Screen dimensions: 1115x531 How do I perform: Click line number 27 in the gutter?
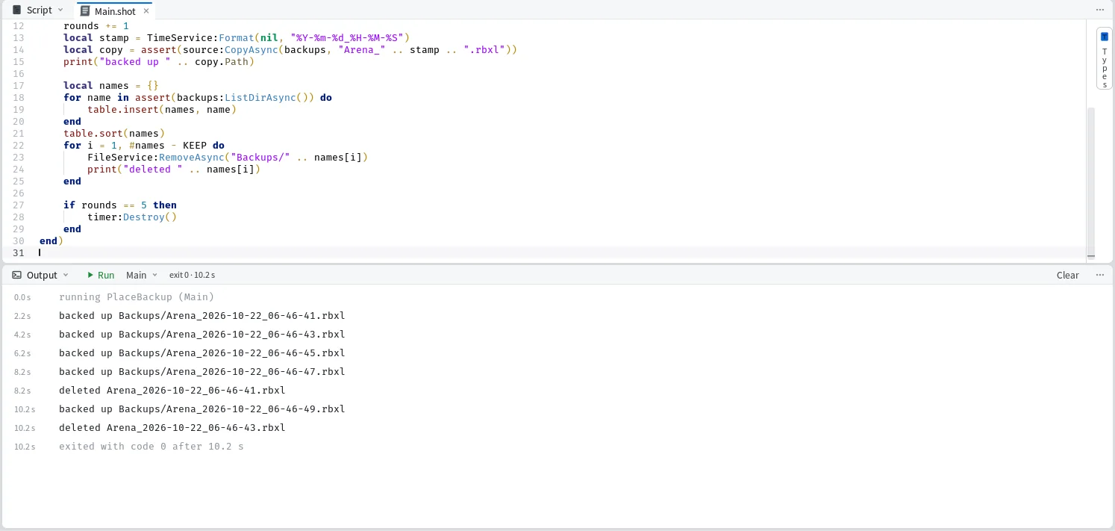19,205
